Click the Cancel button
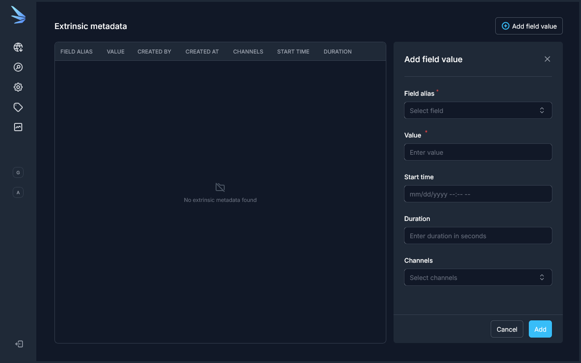Screen dimensions: 581x363 click(x=507, y=329)
